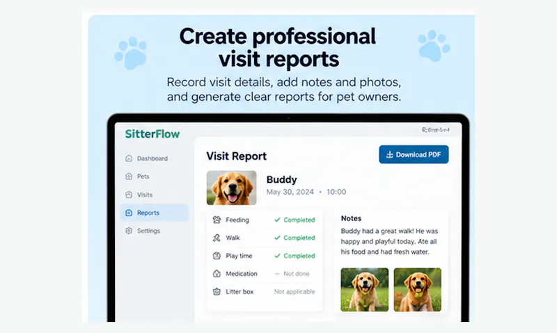The width and height of the screenshot is (557, 333).
Task: Click the Litter box label
Action: (x=240, y=292)
